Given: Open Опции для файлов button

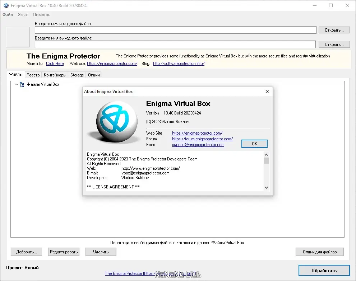Looking at the screenshot, I should (x=320, y=252).
